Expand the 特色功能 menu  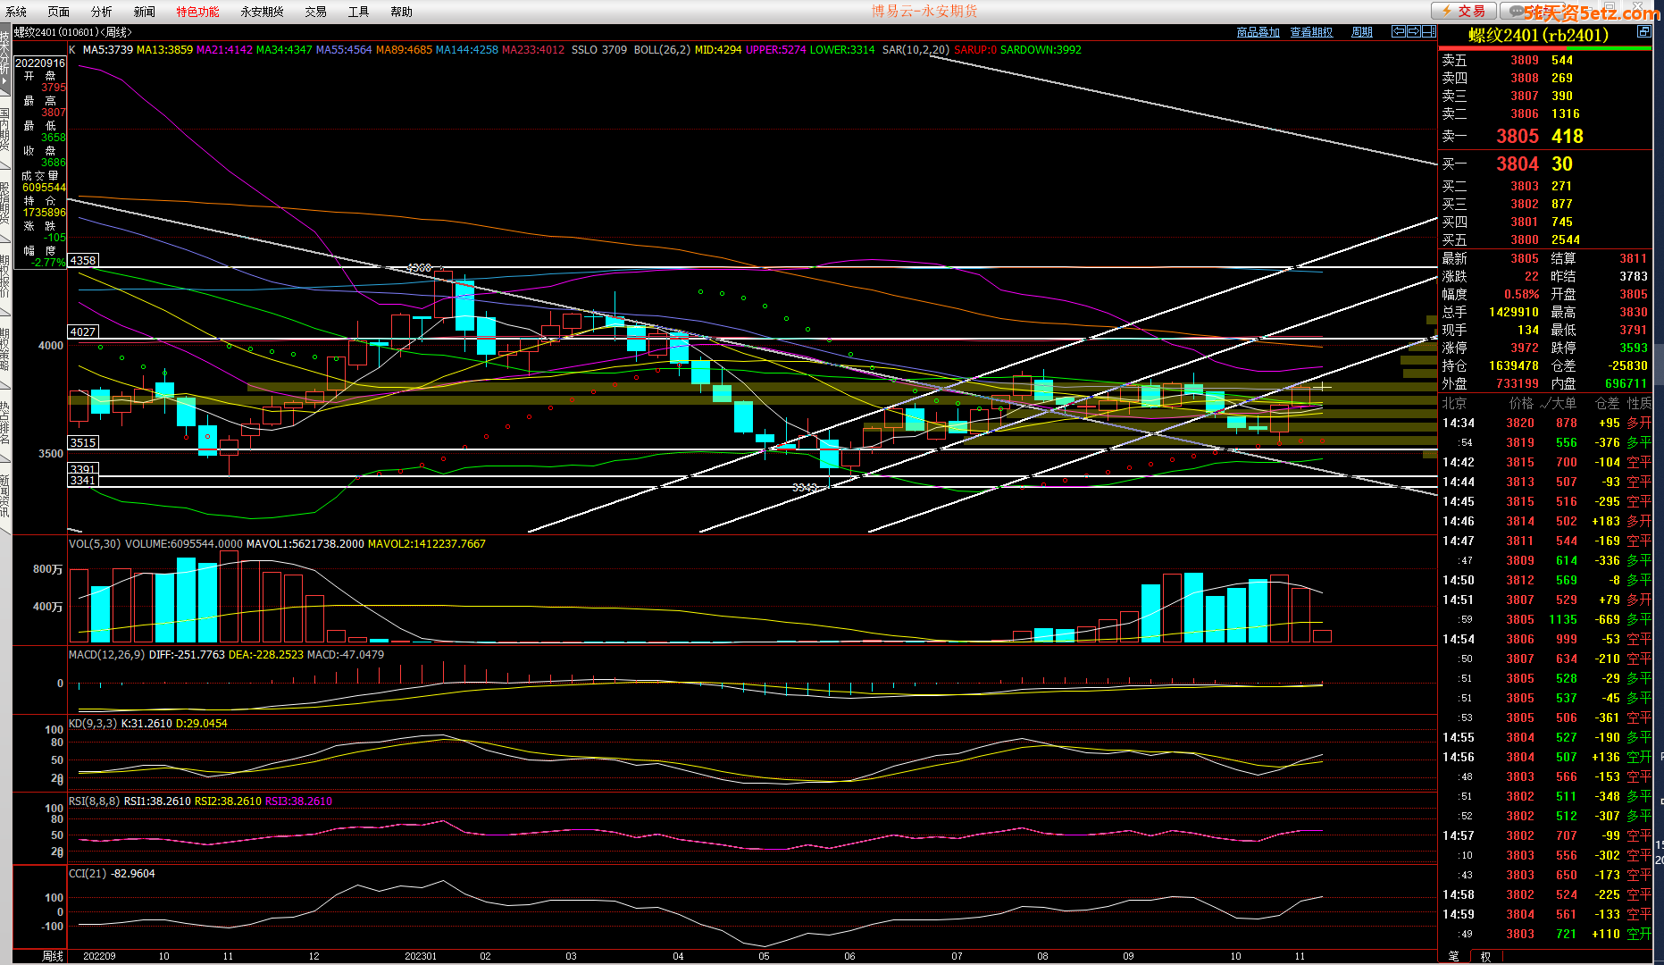coord(197,12)
